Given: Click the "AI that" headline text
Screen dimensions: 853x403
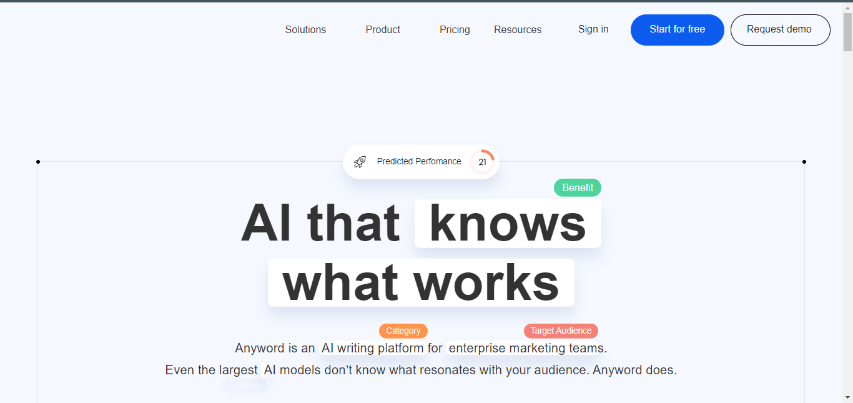Looking at the screenshot, I should 320,223.
